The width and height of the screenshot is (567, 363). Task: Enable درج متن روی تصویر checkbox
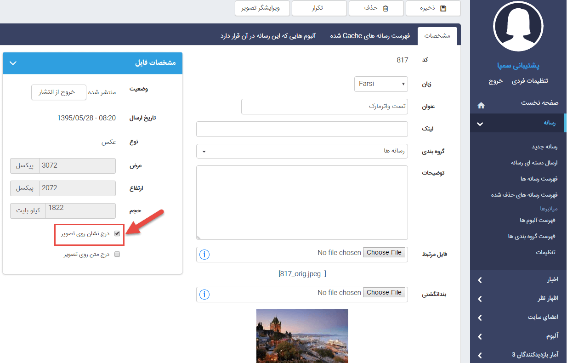pos(117,254)
